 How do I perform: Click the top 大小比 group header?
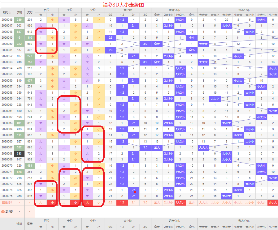coord(128,10)
